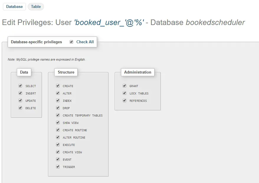The width and height of the screenshot is (259, 183).
Task: Toggle the DELETE privilege checkbox
Action: point(20,108)
